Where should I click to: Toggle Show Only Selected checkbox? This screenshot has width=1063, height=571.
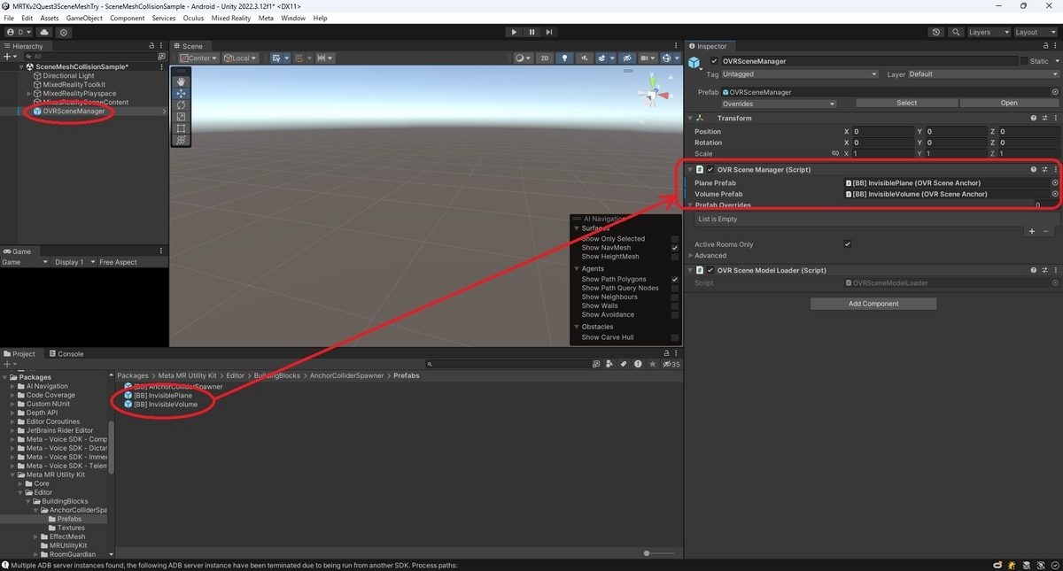(675, 239)
